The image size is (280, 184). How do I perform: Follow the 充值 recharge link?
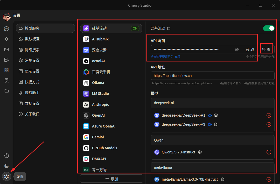(178, 57)
